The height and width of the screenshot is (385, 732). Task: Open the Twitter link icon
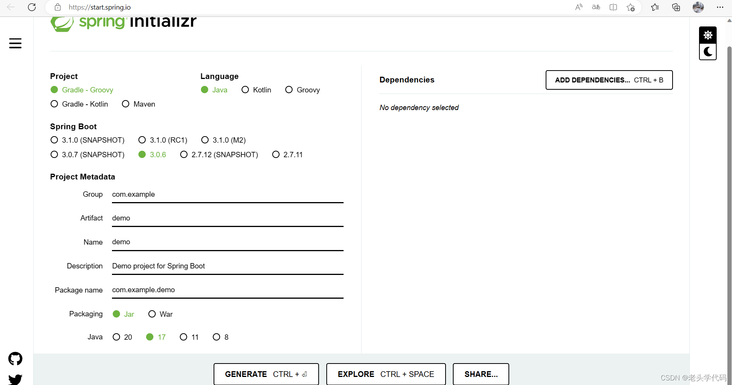click(15, 379)
